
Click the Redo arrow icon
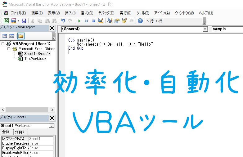coord(70,20)
